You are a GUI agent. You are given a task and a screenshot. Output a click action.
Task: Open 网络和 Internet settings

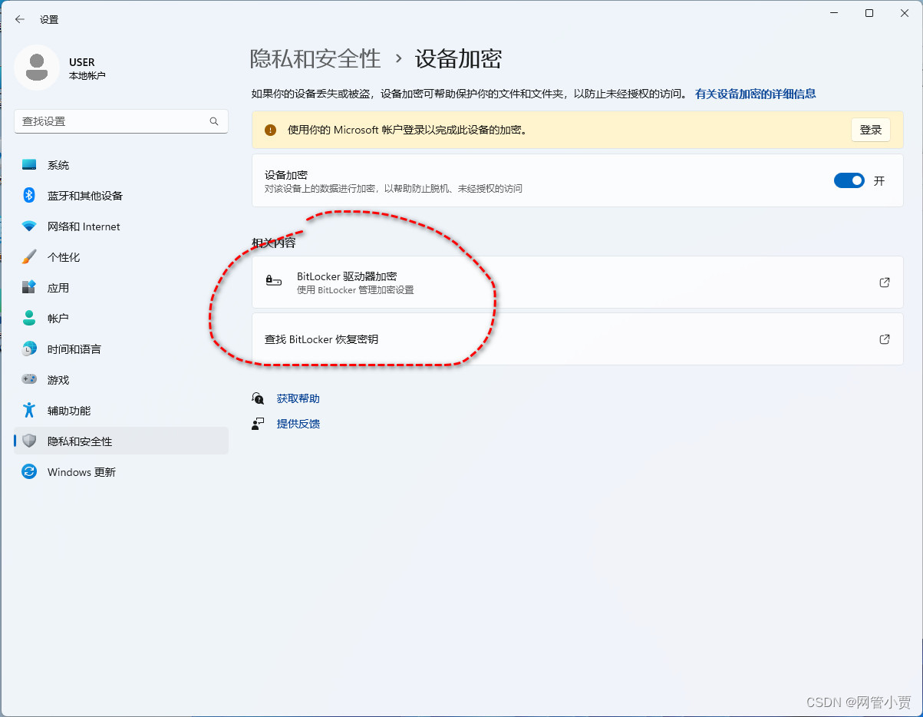point(83,226)
